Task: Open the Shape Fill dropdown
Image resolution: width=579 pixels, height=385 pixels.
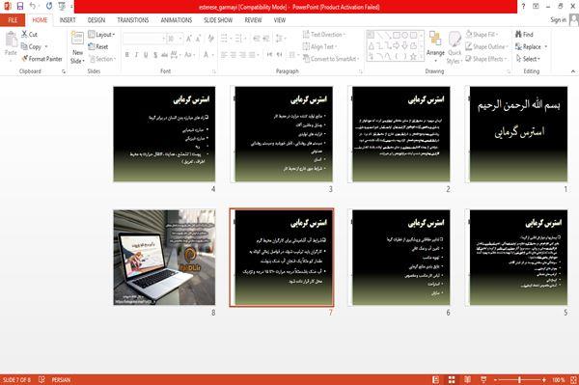Action: click(482, 35)
